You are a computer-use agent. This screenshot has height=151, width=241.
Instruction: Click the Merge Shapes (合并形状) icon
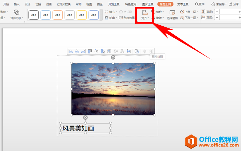tap(16, 14)
